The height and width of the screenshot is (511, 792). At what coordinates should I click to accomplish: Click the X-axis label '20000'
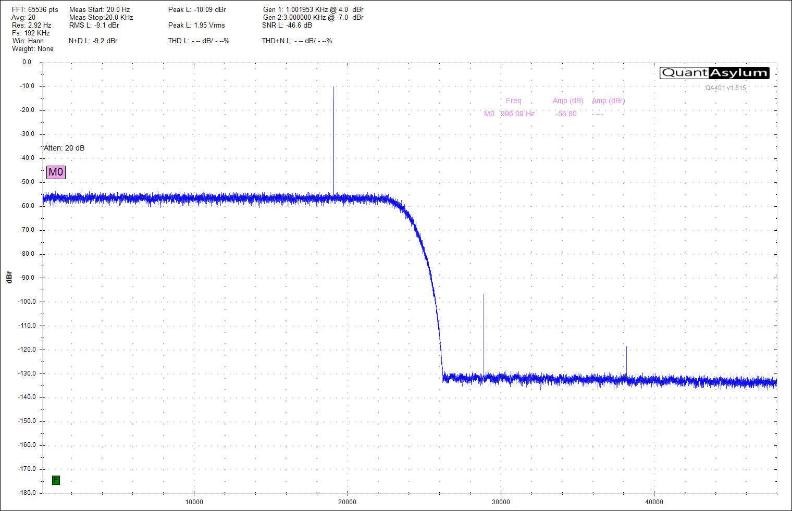coord(347,502)
